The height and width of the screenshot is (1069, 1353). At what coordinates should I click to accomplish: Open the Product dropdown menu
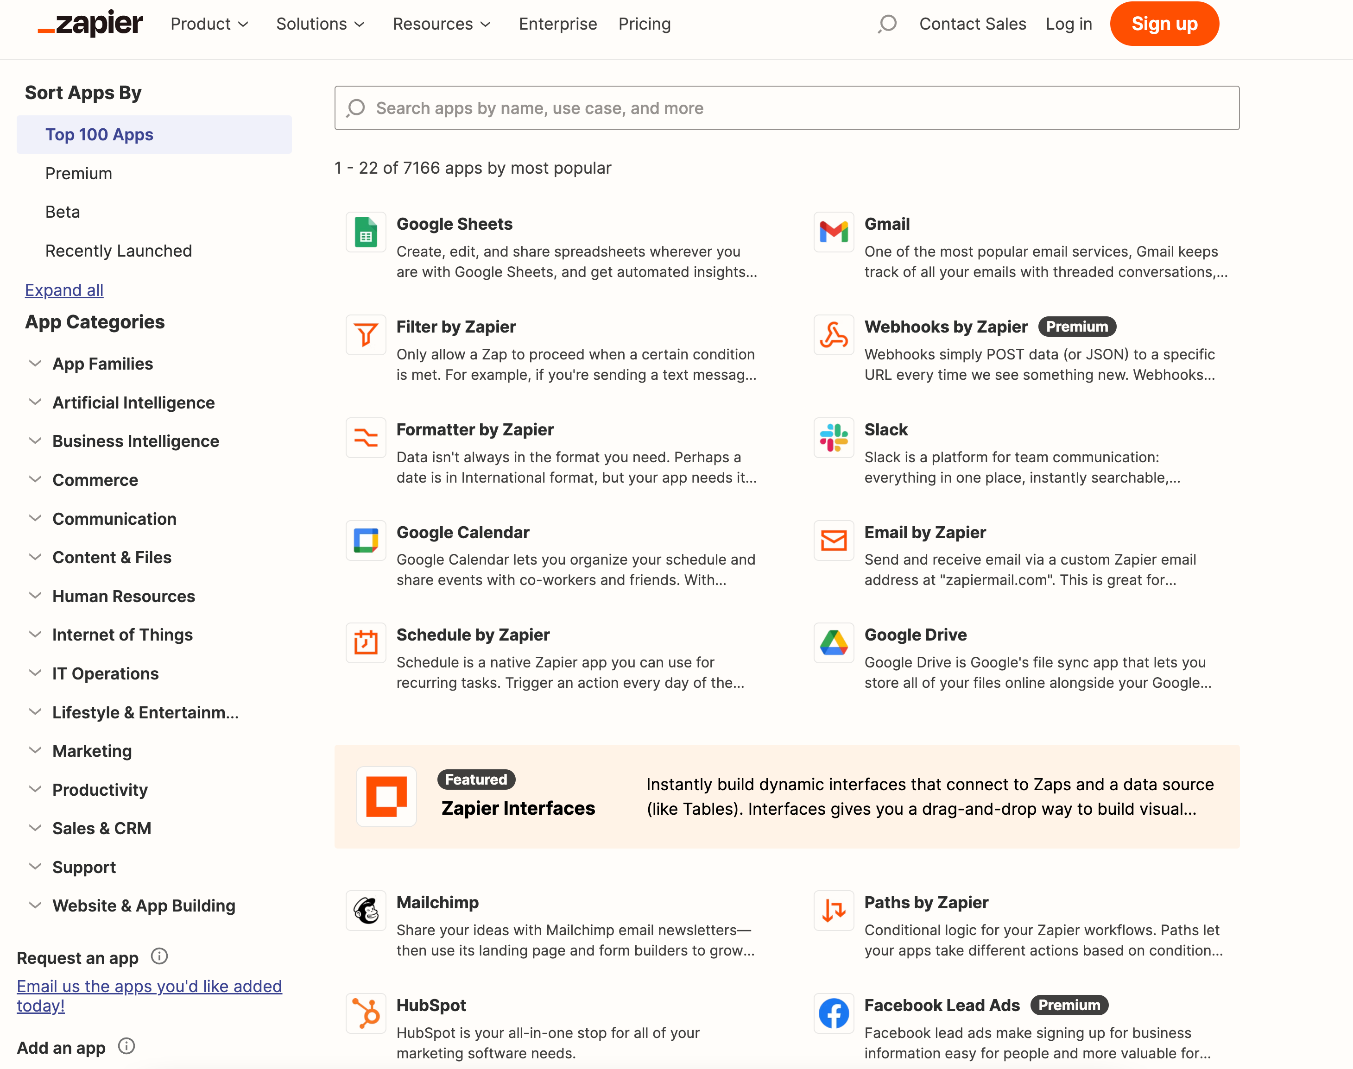(x=209, y=25)
